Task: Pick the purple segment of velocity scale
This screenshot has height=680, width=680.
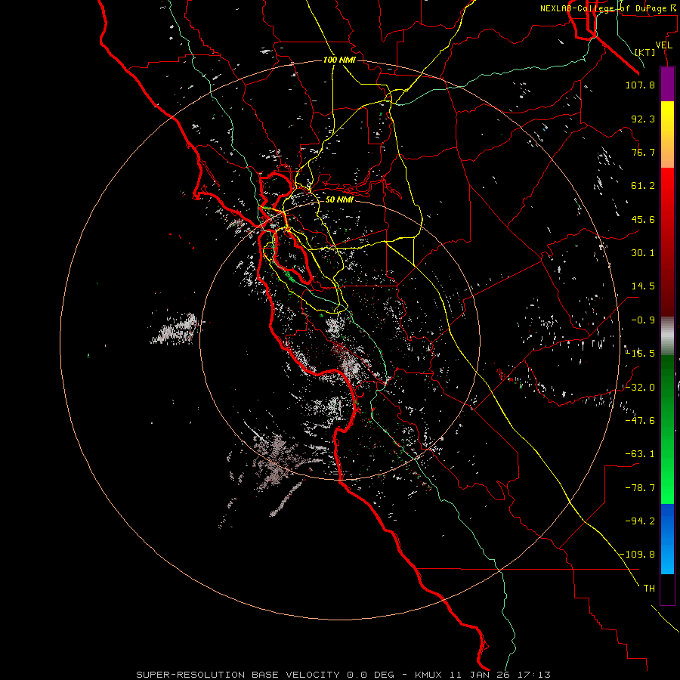Action: click(667, 85)
